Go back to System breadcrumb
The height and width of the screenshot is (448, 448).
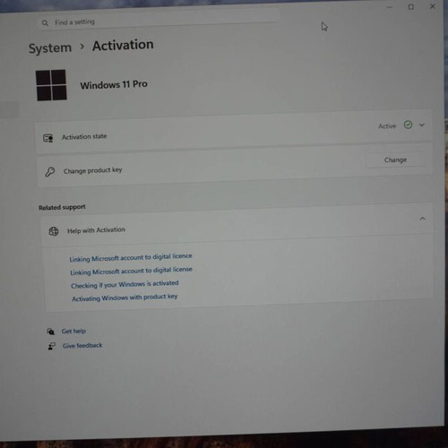[50, 47]
